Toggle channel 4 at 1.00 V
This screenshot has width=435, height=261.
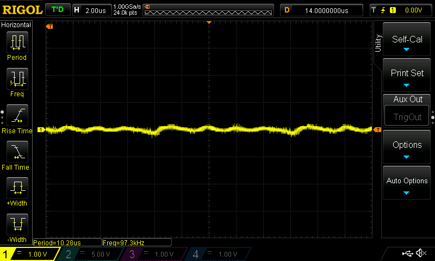(218, 254)
